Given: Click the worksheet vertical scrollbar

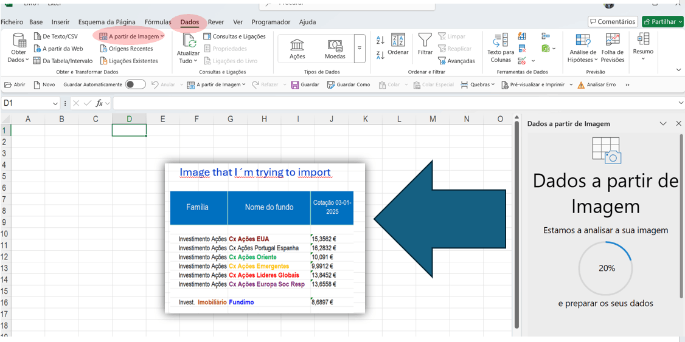Looking at the screenshot, I should point(517,224).
